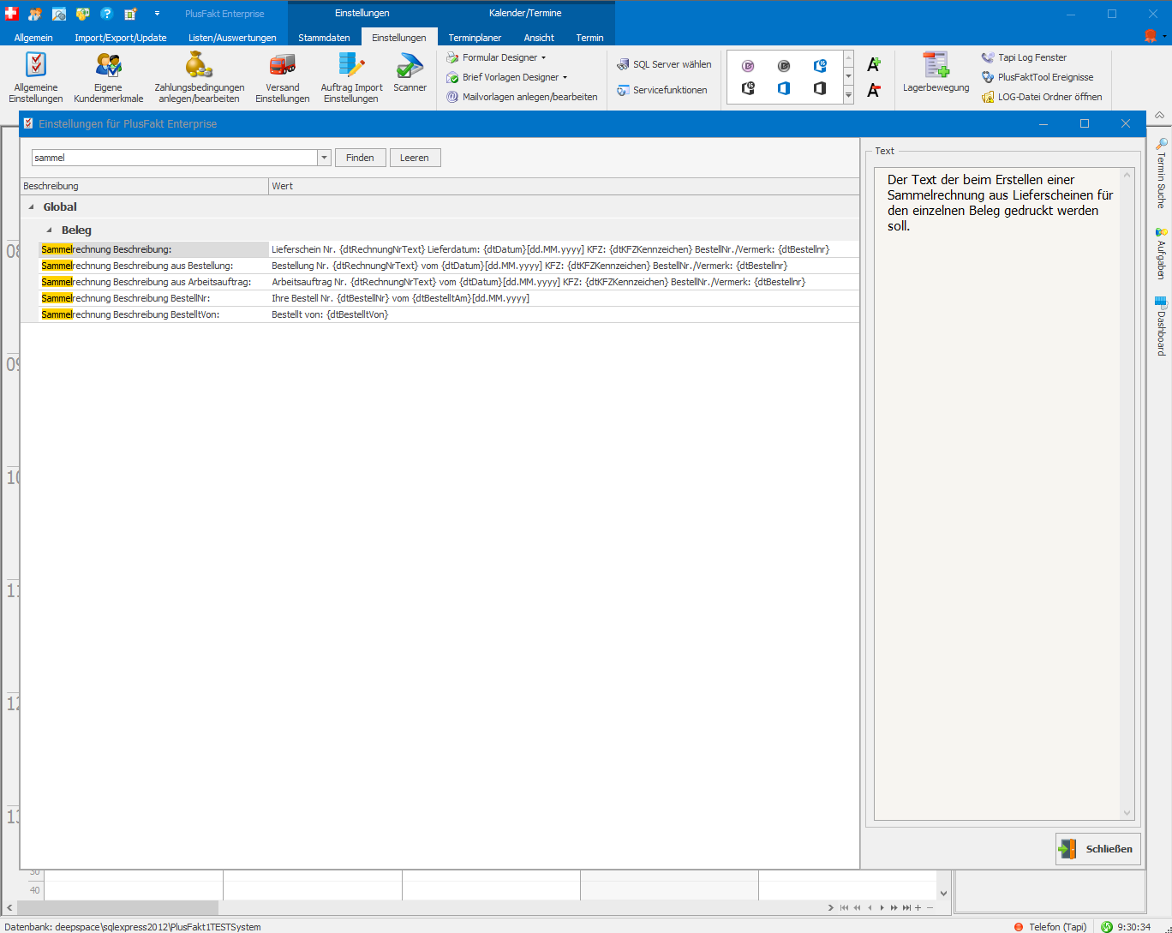Click the plus button in calendar navigator

[x=918, y=907]
